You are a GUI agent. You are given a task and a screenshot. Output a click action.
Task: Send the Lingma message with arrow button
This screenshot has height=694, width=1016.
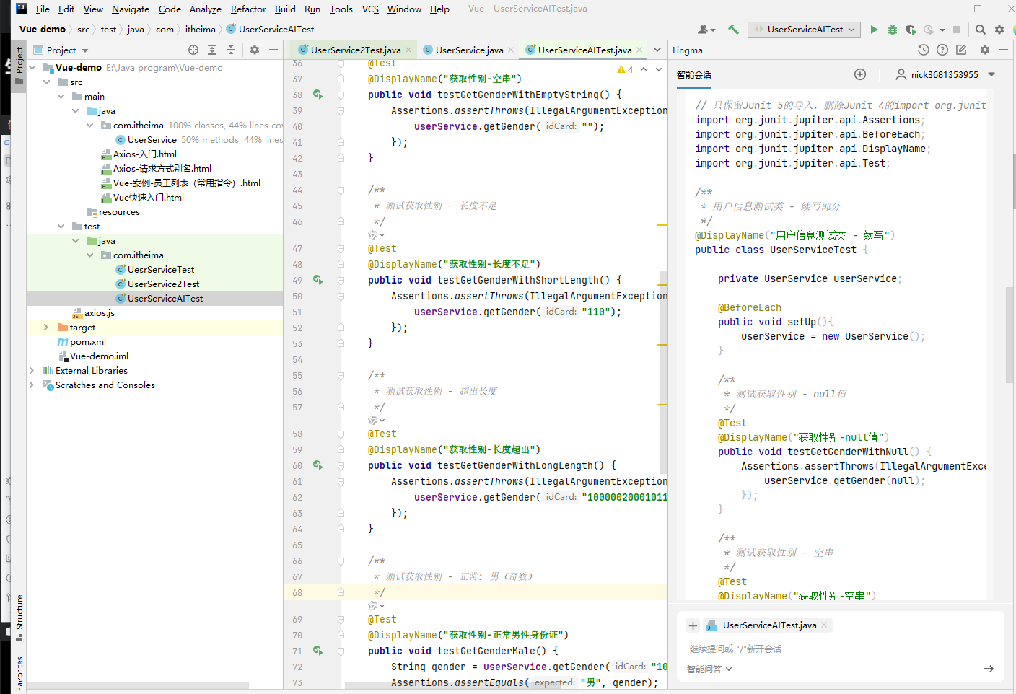989,669
